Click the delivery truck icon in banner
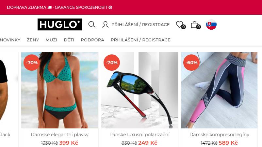The image size is (262, 147). (50, 7)
